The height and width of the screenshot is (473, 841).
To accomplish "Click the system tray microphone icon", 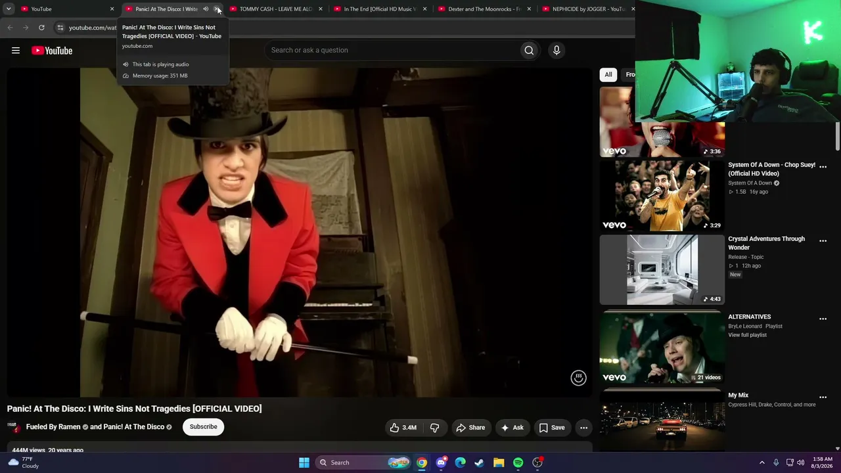I will [776, 462].
